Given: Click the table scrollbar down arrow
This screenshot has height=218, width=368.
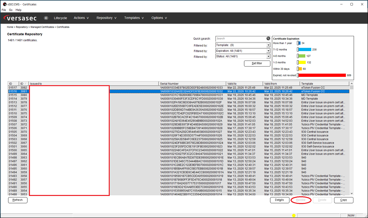Looking at the screenshot, I should point(351,193).
